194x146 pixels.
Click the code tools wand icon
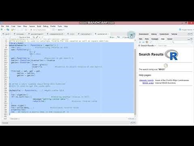pyautogui.click(x=37, y=37)
